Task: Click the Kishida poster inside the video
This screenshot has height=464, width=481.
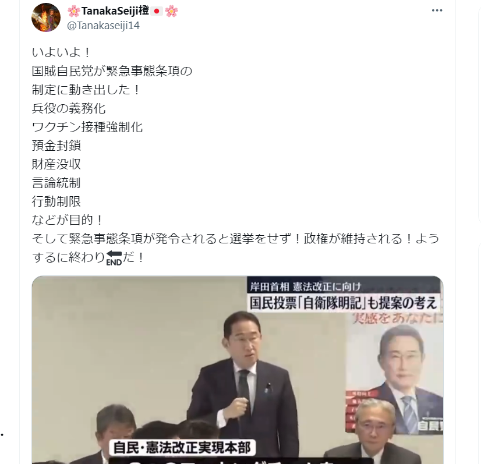Action: 394,375
